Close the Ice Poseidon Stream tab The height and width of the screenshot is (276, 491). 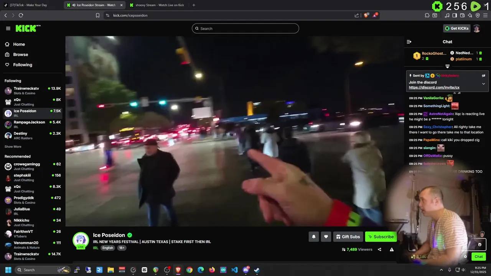coord(122,5)
